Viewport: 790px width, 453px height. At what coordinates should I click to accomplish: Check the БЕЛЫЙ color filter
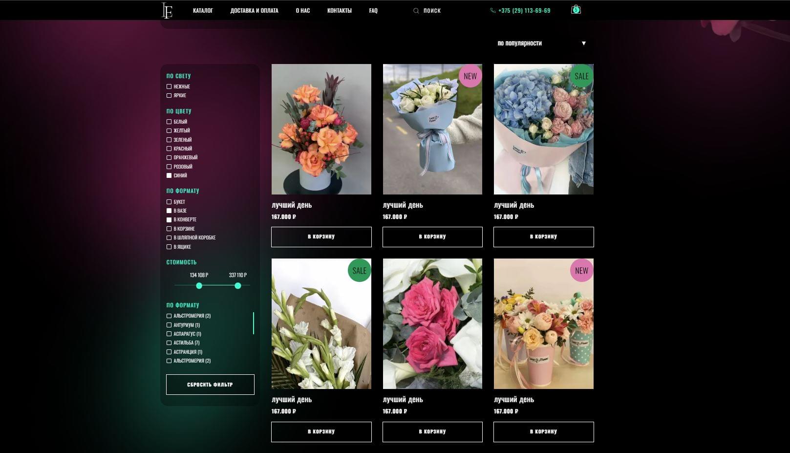pyautogui.click(x=169, y=122)
